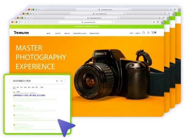The image size is (186, 140).
Task: Click the address bar in the second browser window
Action: [92, 18]
